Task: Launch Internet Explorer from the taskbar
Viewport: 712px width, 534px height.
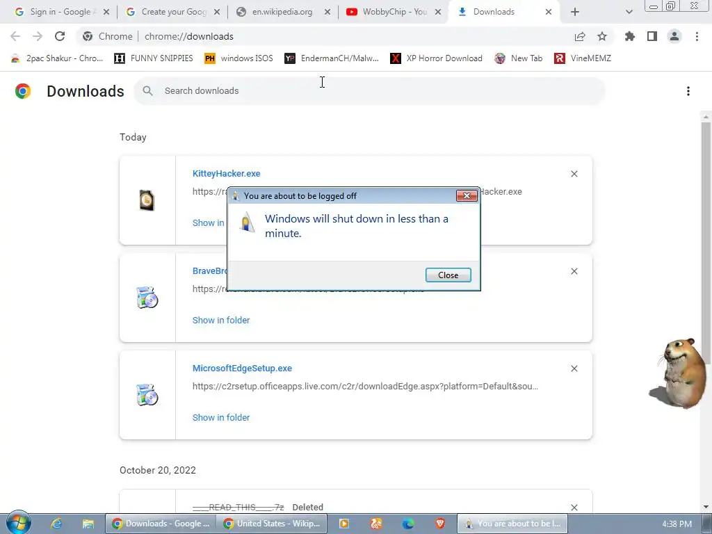Action: click(x=56, y=524)
